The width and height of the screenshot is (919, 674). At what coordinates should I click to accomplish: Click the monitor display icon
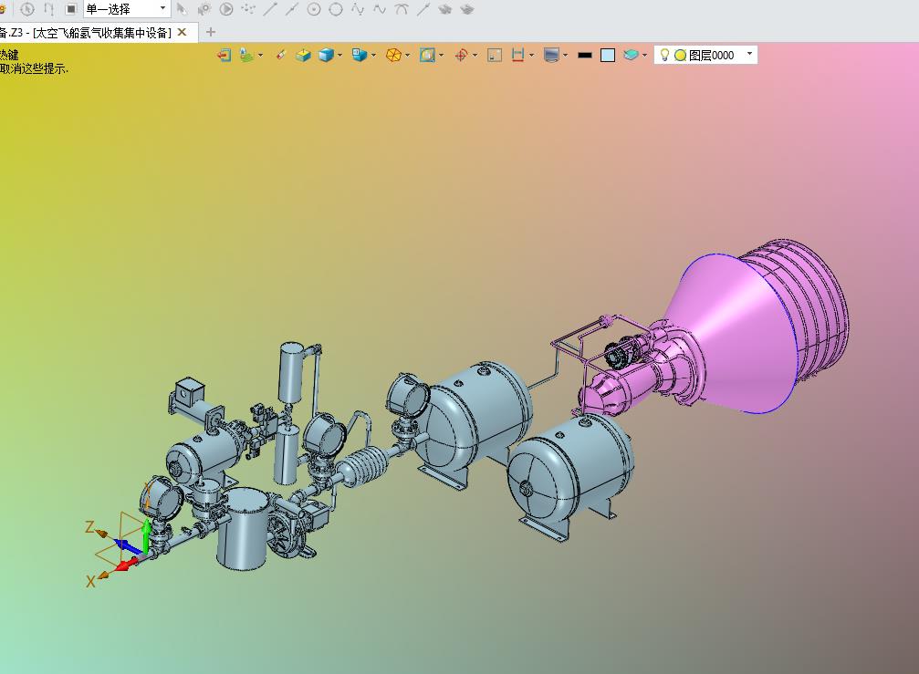[x=551, y=55]
